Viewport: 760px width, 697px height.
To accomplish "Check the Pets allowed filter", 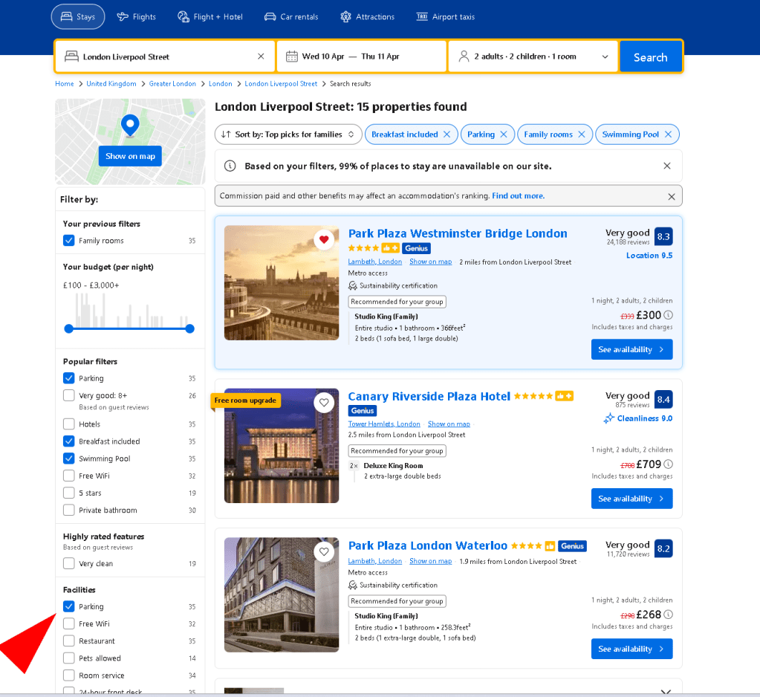I will tap(69, 658).
